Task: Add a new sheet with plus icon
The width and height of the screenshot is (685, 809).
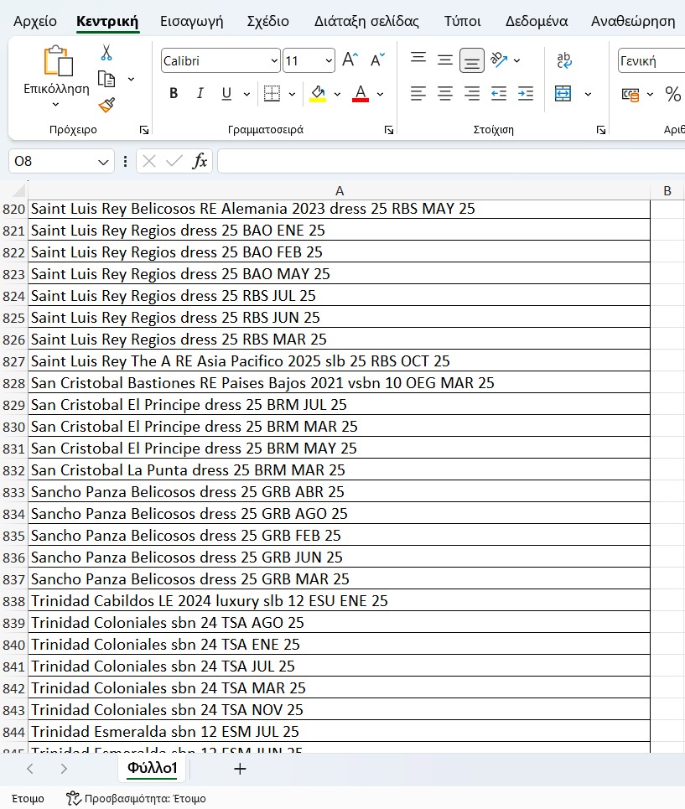Action: pos(240,769)
